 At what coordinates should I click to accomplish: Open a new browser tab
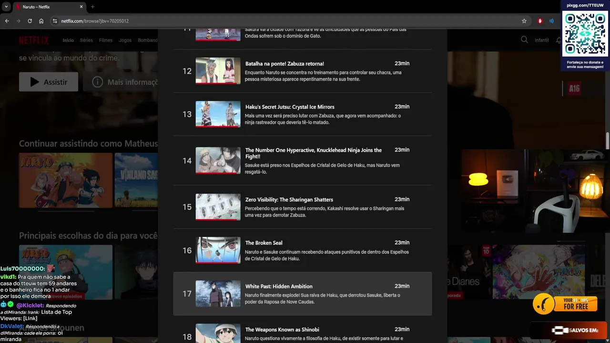pos(92,7)
